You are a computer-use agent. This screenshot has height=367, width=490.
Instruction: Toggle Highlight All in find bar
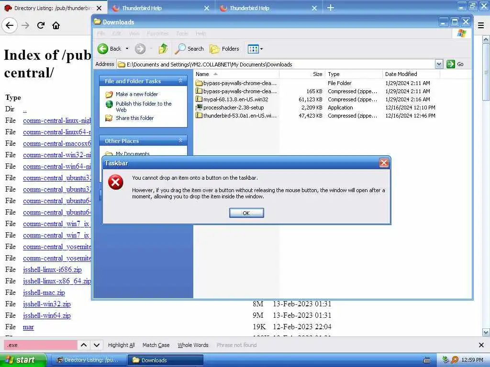(x=121, y=345)
